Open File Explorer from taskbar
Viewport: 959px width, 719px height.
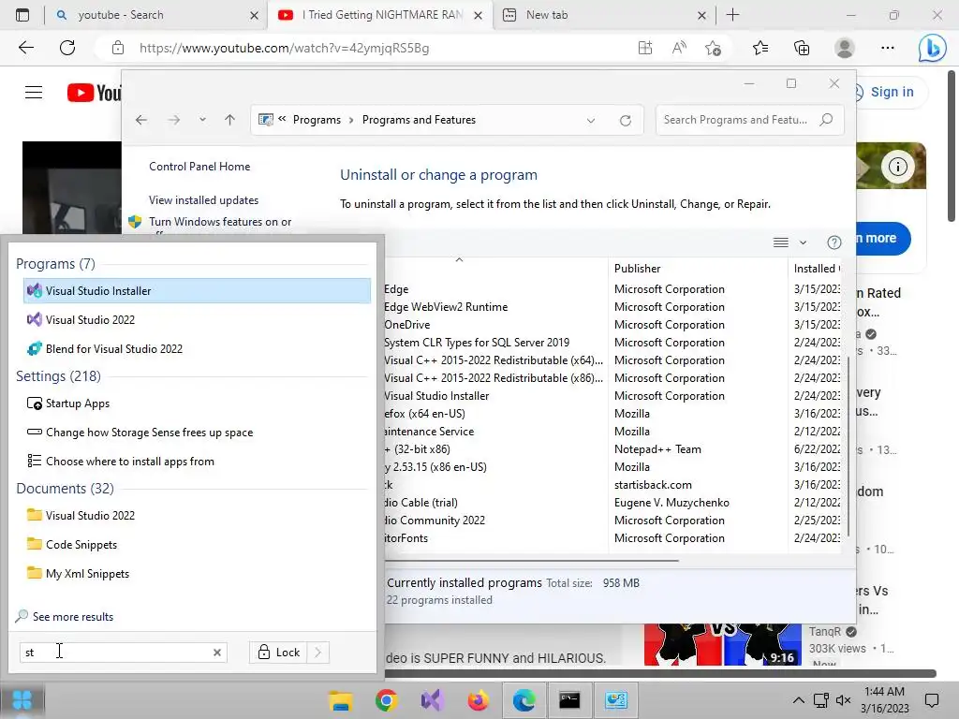[x=340, y=700]
